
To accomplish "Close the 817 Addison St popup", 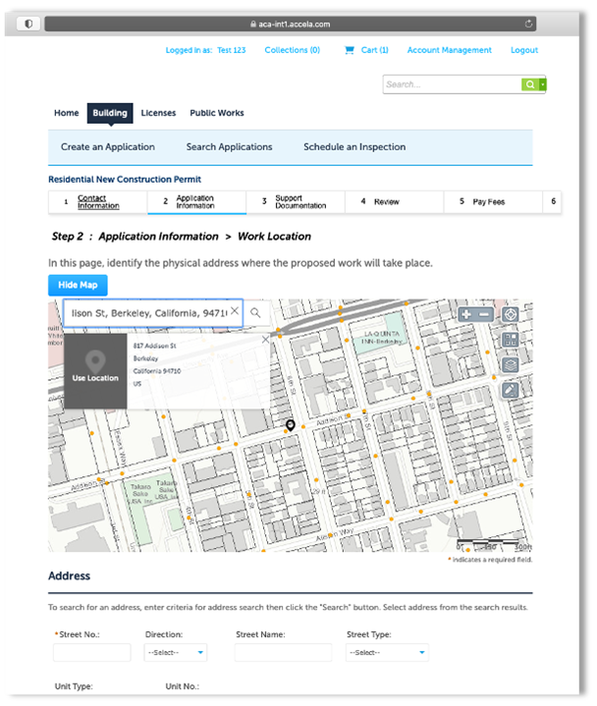I will pyautogui.click(x=264, y=340).
